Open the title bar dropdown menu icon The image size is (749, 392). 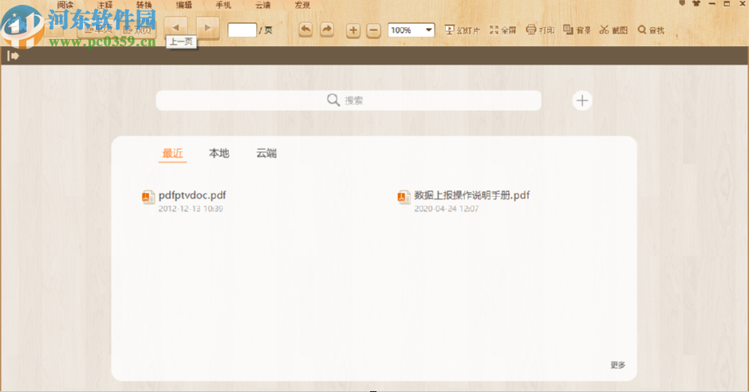[x=682, y=3]
